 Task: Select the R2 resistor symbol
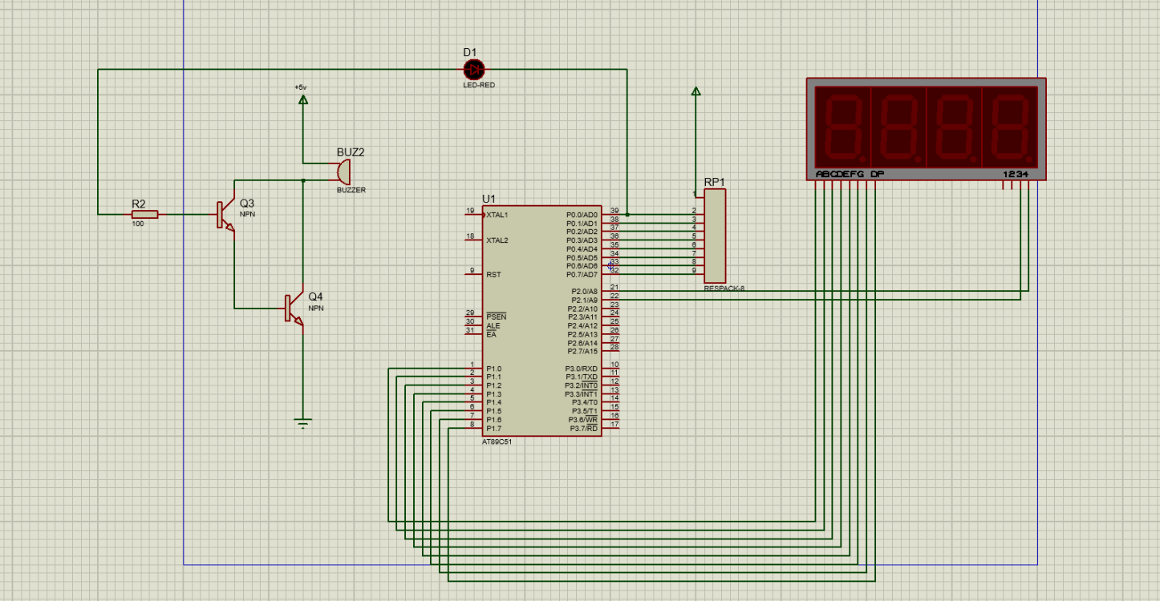pos(144,214)
